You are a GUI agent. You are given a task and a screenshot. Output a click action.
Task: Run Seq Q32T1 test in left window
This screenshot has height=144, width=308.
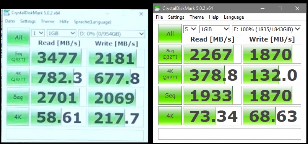click(x=18, y=57)
